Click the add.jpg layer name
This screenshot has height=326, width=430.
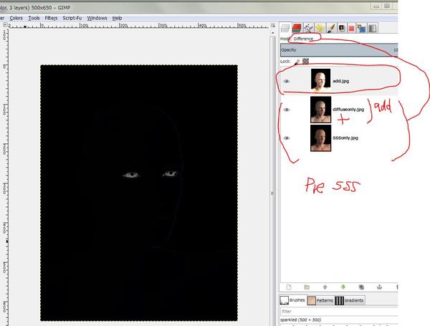tap(340, 81)
